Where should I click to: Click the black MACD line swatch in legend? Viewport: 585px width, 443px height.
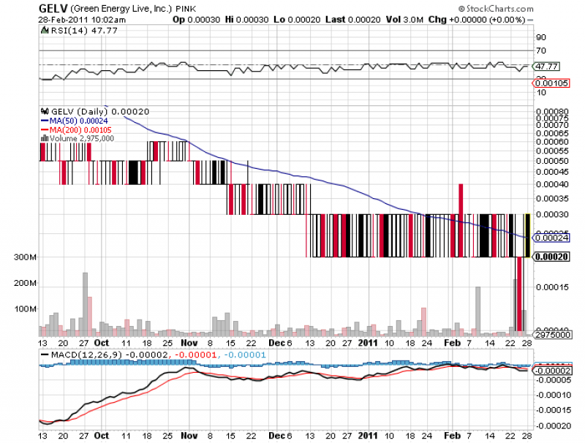[45, 355]
